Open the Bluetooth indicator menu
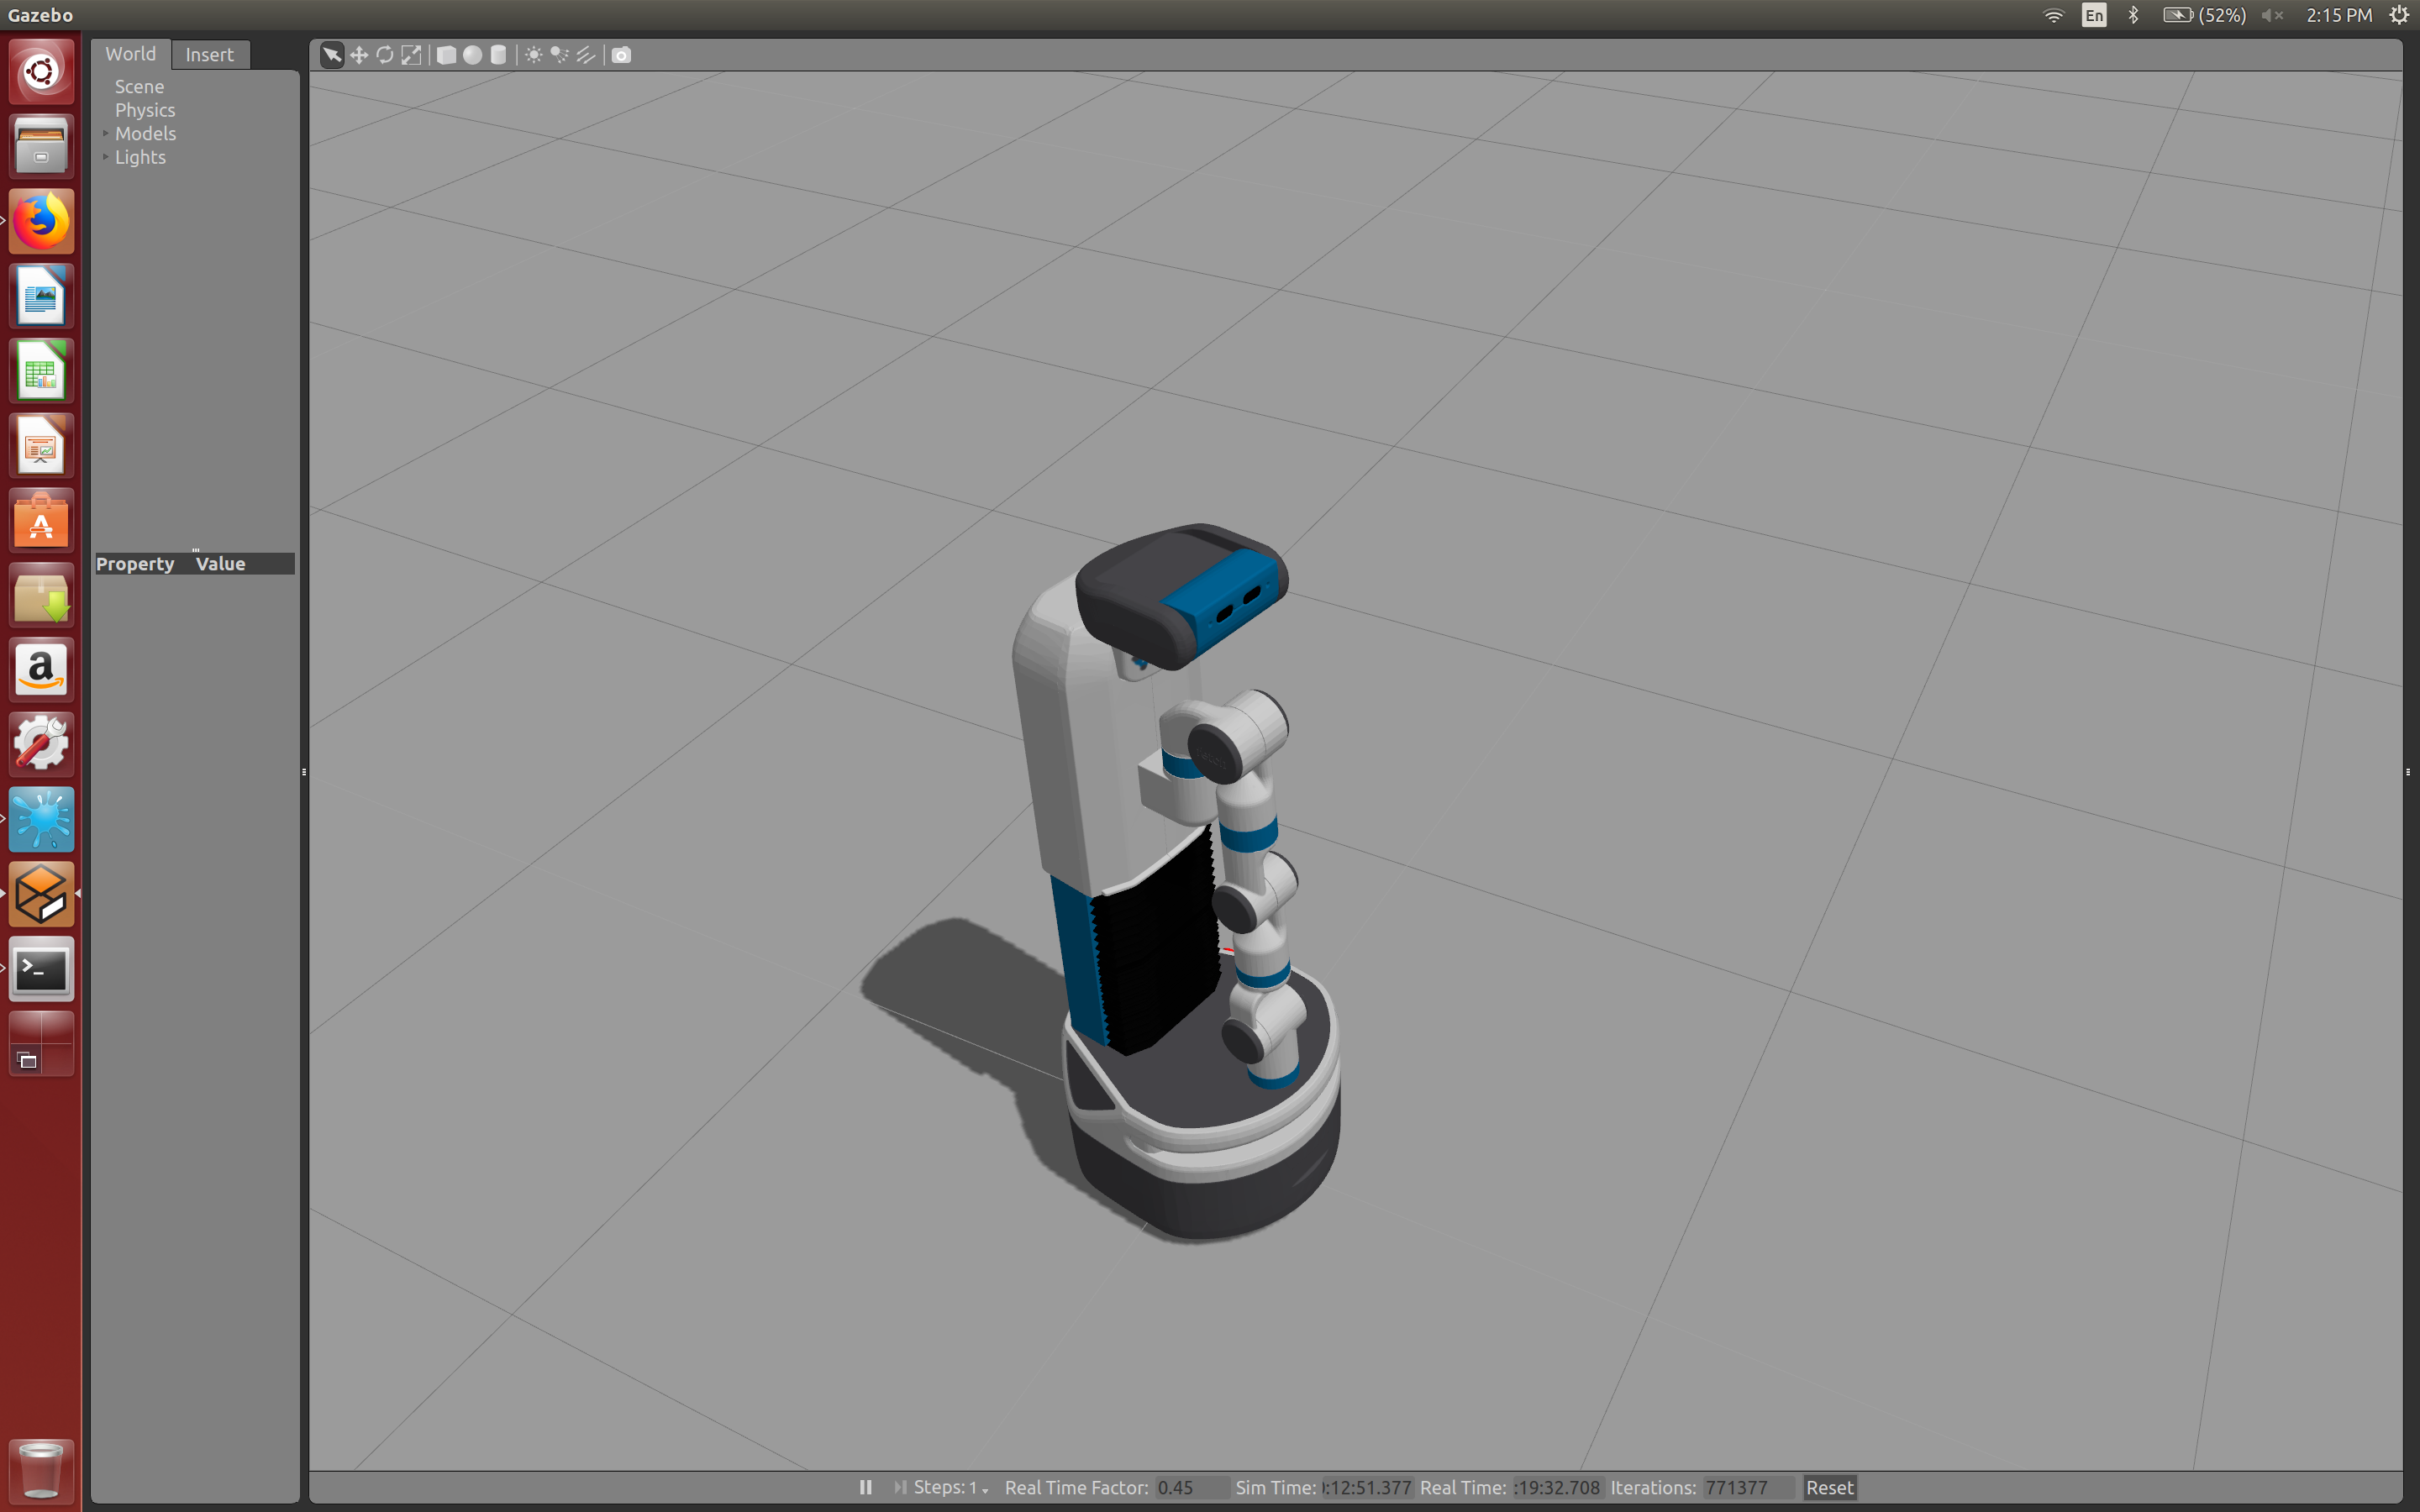Image resolution: width=2420 pixels, height=1512 pixels. pos(2133,15)
